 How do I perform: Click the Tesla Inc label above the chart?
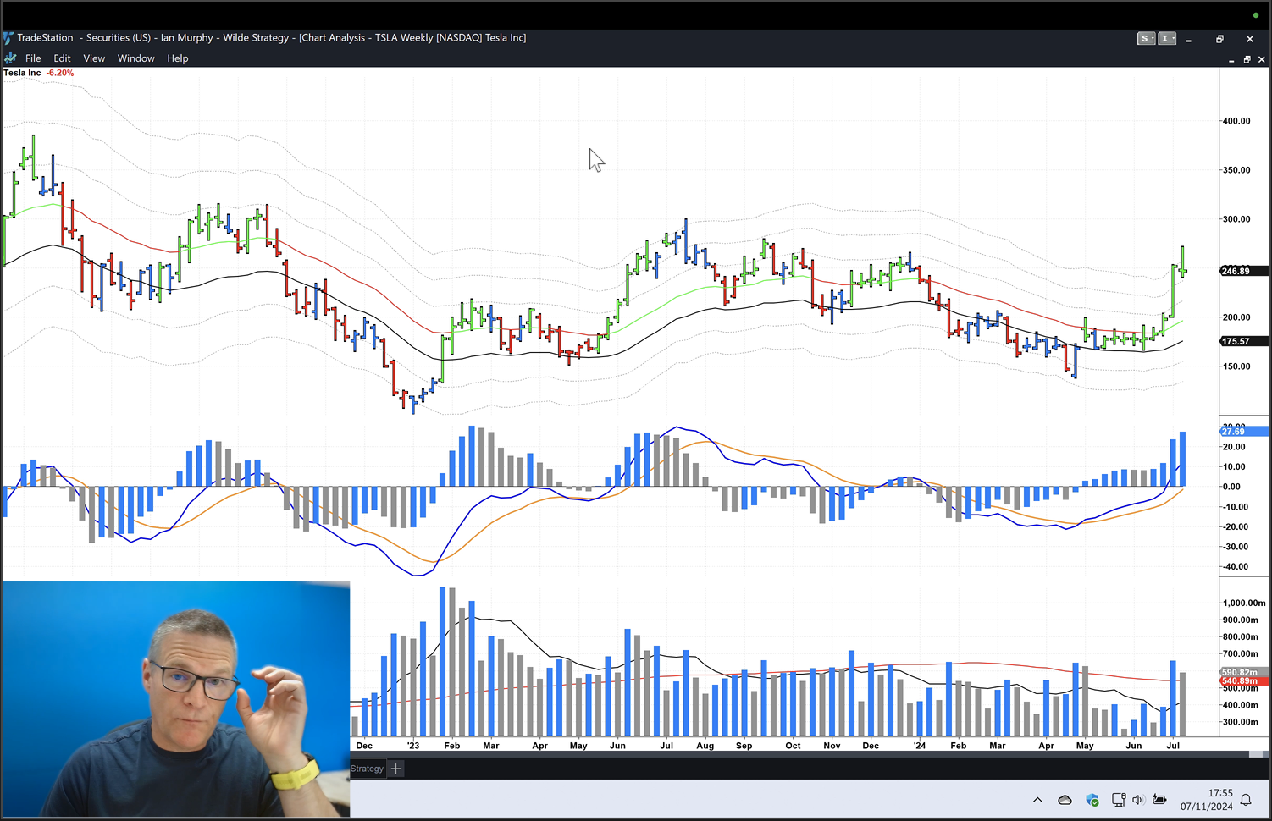pos(21,73)
